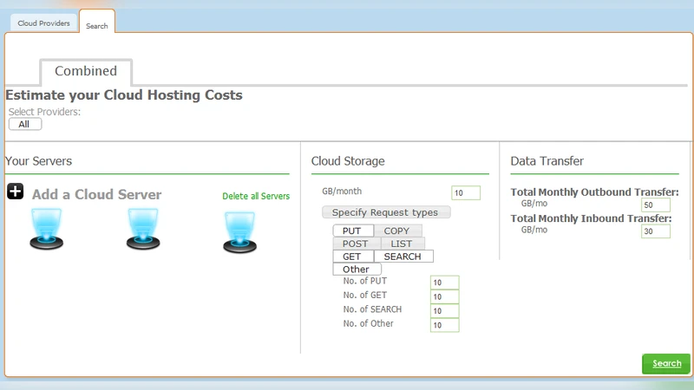Enable the POST request type
This screenshot has height=390, width=694.
[x=356, y=244]
